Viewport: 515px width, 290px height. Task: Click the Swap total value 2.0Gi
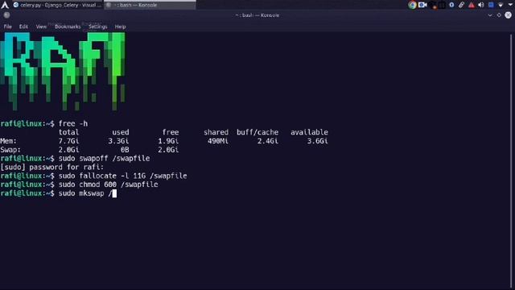pos(68,150)
